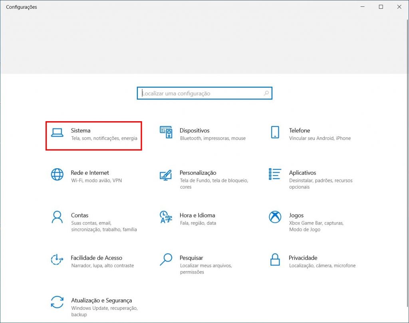This screenshot has height=323, width=409.
Task: Click 'Fala, região, data' description
Action: (x=198, y=223)
